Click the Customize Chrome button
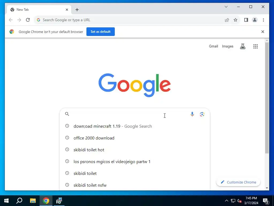274x206 pixels. pos(238,182)
